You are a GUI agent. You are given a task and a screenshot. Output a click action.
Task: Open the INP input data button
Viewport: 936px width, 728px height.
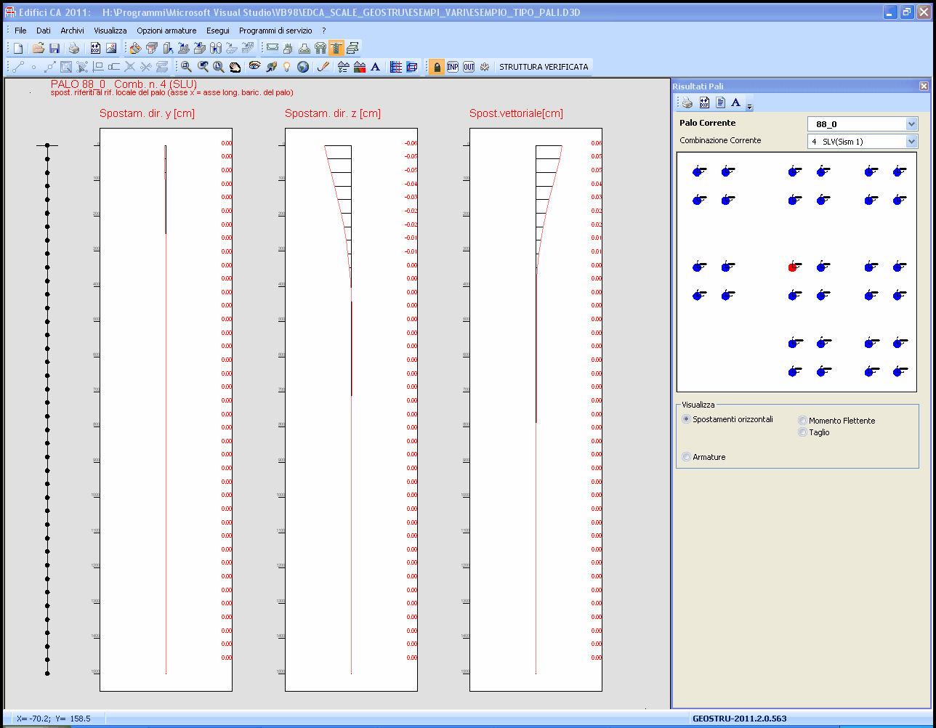pos(453,67)
